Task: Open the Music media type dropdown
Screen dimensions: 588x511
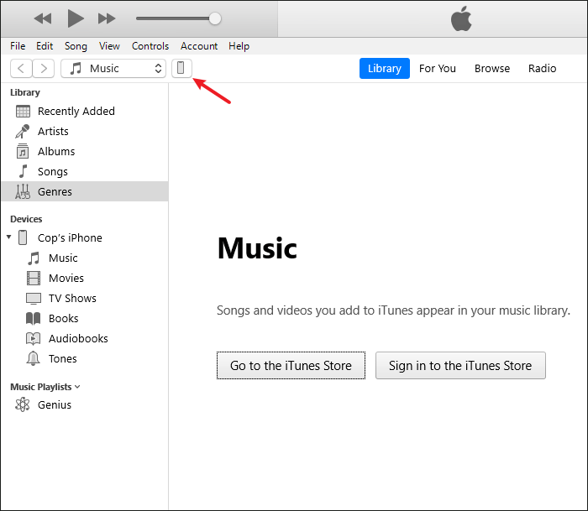Action: pos(113,68)
